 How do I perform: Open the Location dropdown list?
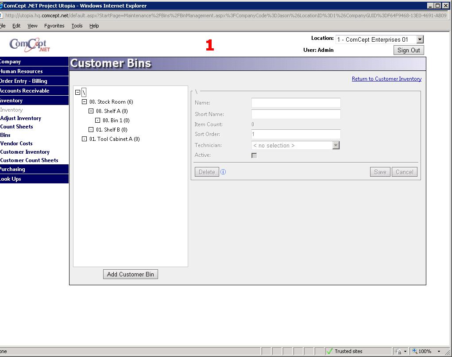point(420,40)
